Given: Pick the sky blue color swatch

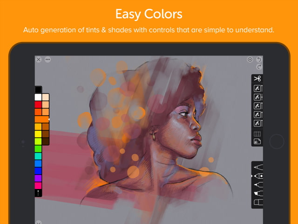Looking at the screenshot, I should point(38,163).
